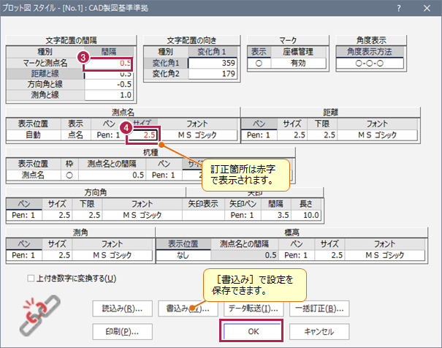The image size is (442, 348).
Task: Select 杭種 表示位置 測点名 cell
Action: click(34, 175)
